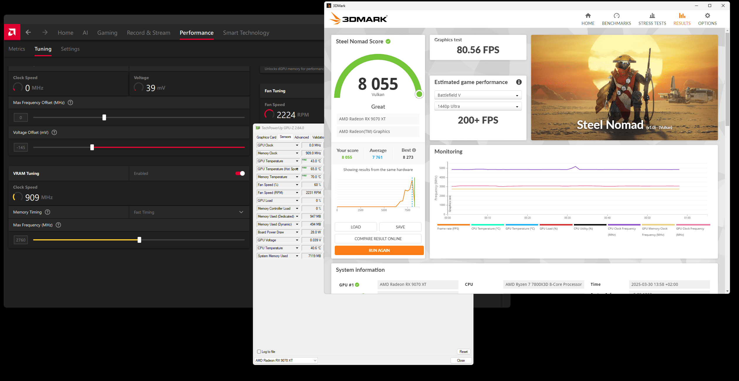The image size is (739, 381).
Task: Click the 3DMark HOME house icon
Action: coord(588,16)
